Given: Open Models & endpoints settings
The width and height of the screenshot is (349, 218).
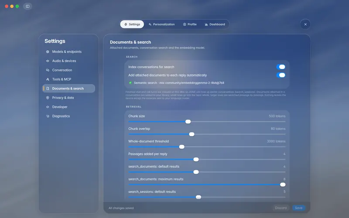Looking at the screenshot, I should (x=68, y=51).
